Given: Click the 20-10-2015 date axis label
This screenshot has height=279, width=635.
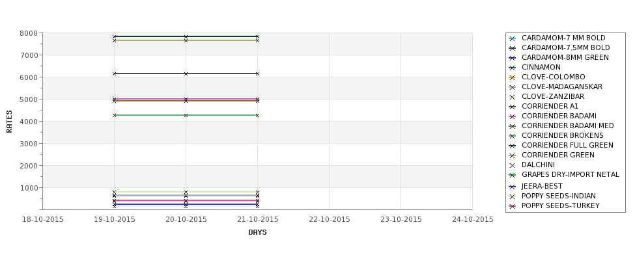Looking at the screenshot, I should pyautogui.click(x=186, y=220).
